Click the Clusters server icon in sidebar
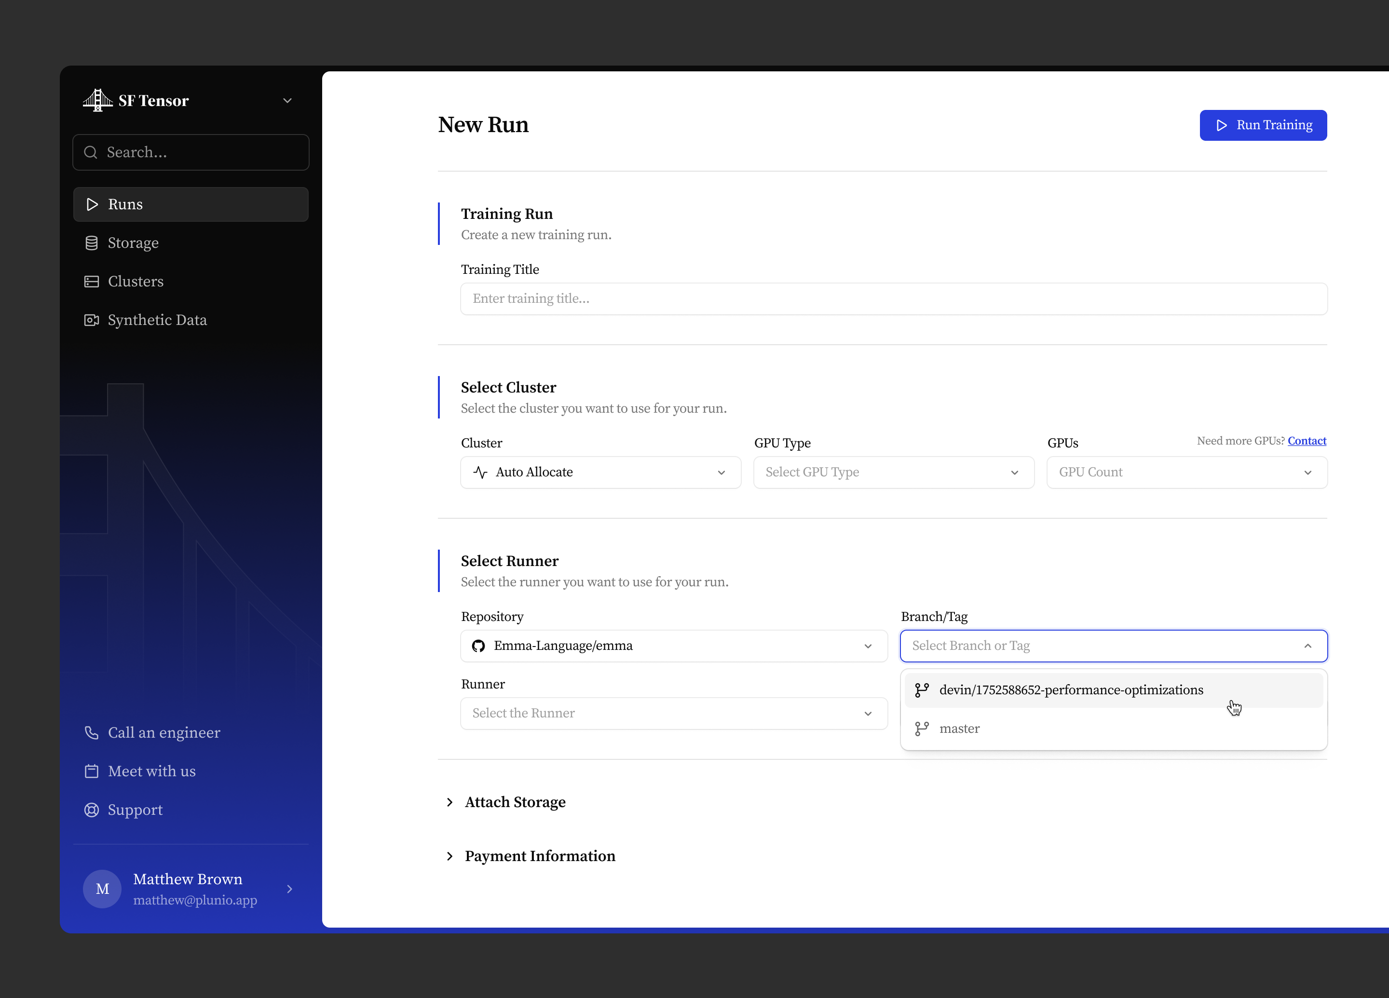The width and height of the screenshot is (1389, 998). 91,282
